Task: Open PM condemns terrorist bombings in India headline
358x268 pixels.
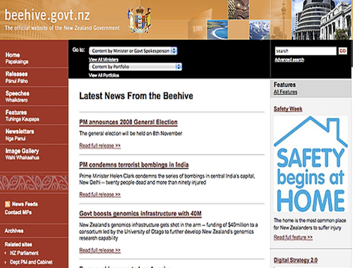Action: coord(134,165)
